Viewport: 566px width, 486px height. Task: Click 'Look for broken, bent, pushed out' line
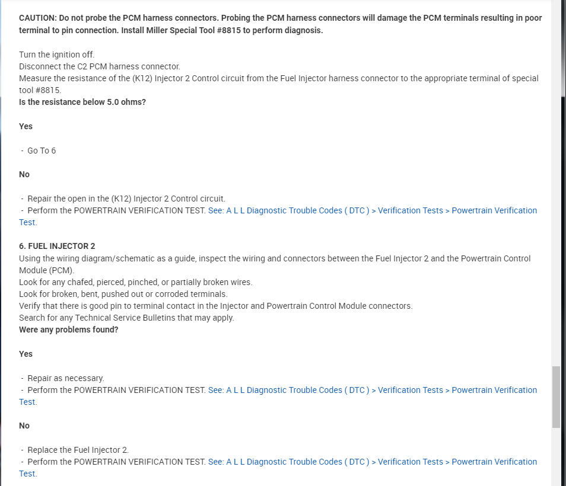point(123,294)
